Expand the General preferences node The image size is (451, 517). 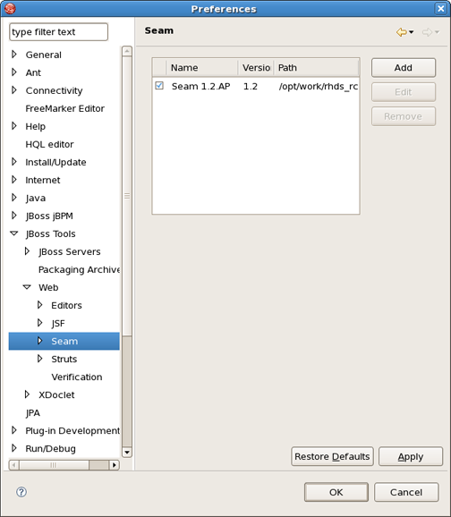click(13, 54)
